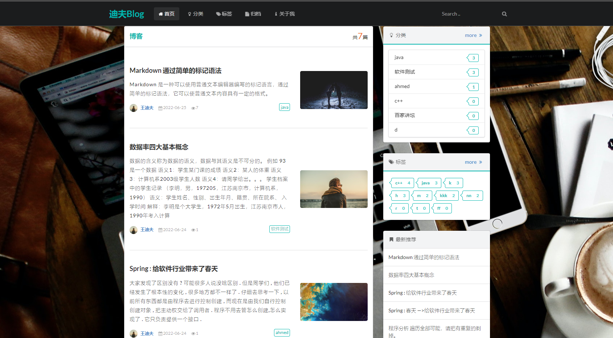Click the lightbulb icon beside 分类 in navbar
613x338 pixels.
click(x=190, y=14)
